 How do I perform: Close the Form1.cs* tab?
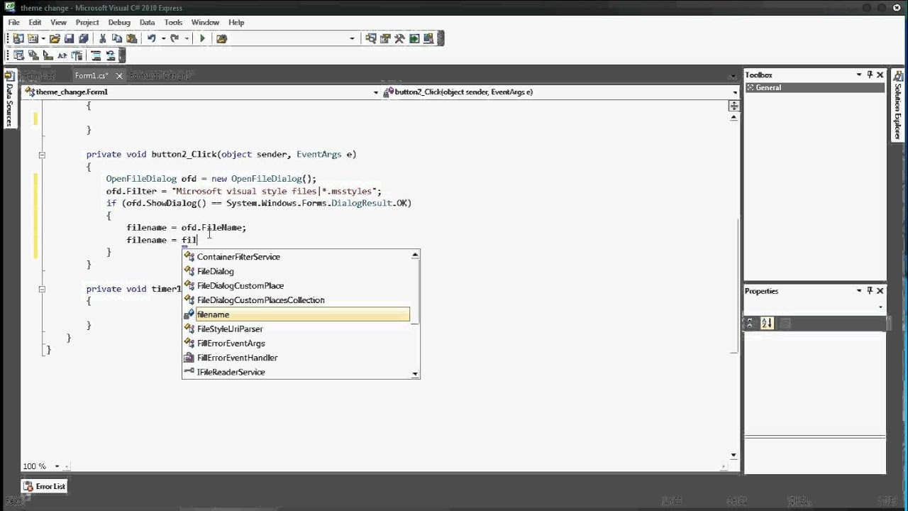[x=119, y=76]
